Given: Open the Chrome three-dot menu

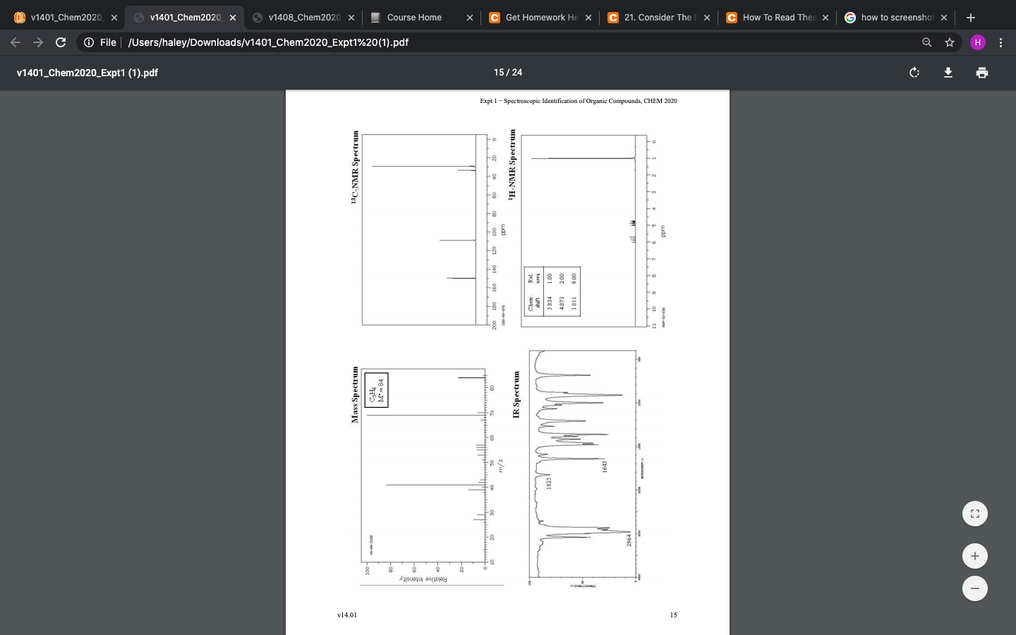Looking at the screenshot, I should [x=1001, y=42].
